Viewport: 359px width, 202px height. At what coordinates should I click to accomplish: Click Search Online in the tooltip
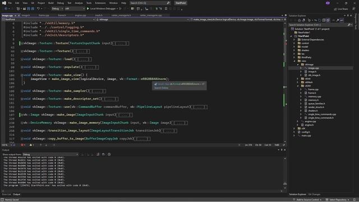click(x=161, y=88)
